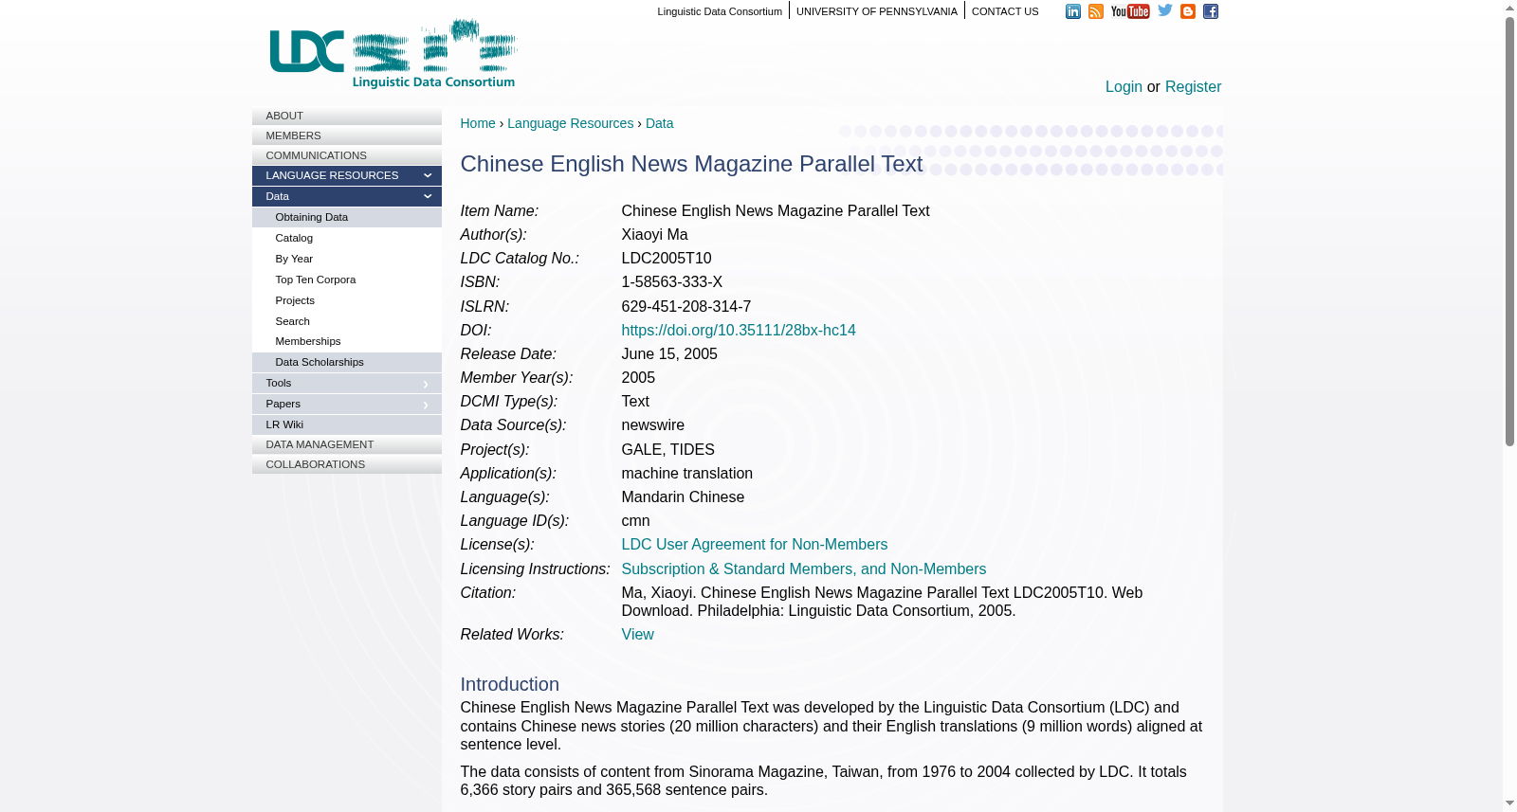Viewport: 1517px width, 812px height.
Task: Go to Data breadcrumb
Action: pyautogui.click(x=659, y=123)
